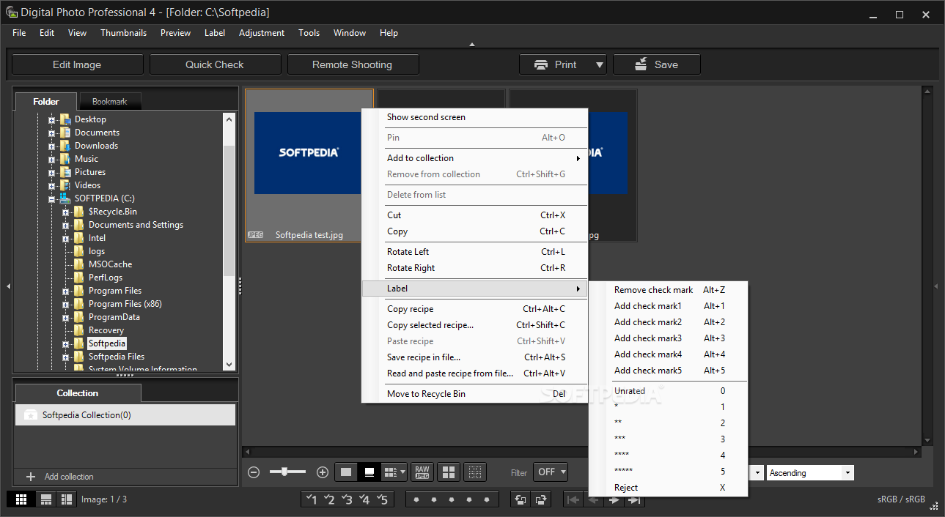Screen dimensions: 945x517
Task: Set the fifth rating dot in the toolbar
Action: point(487,500)
